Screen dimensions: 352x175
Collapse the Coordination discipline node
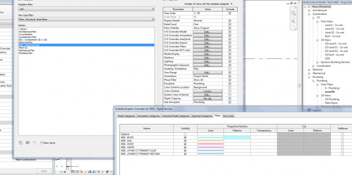click(309, 14)
